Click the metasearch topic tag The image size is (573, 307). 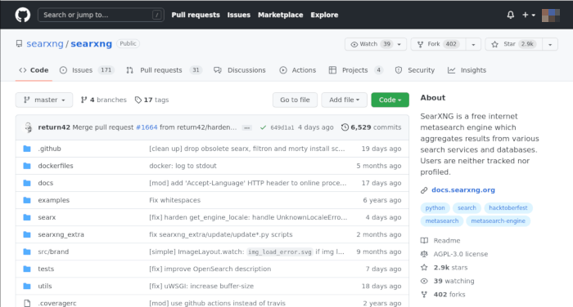pos(442,221)
